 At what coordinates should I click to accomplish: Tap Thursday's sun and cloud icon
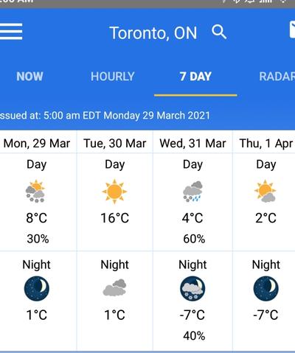click(x=265, y=192)
